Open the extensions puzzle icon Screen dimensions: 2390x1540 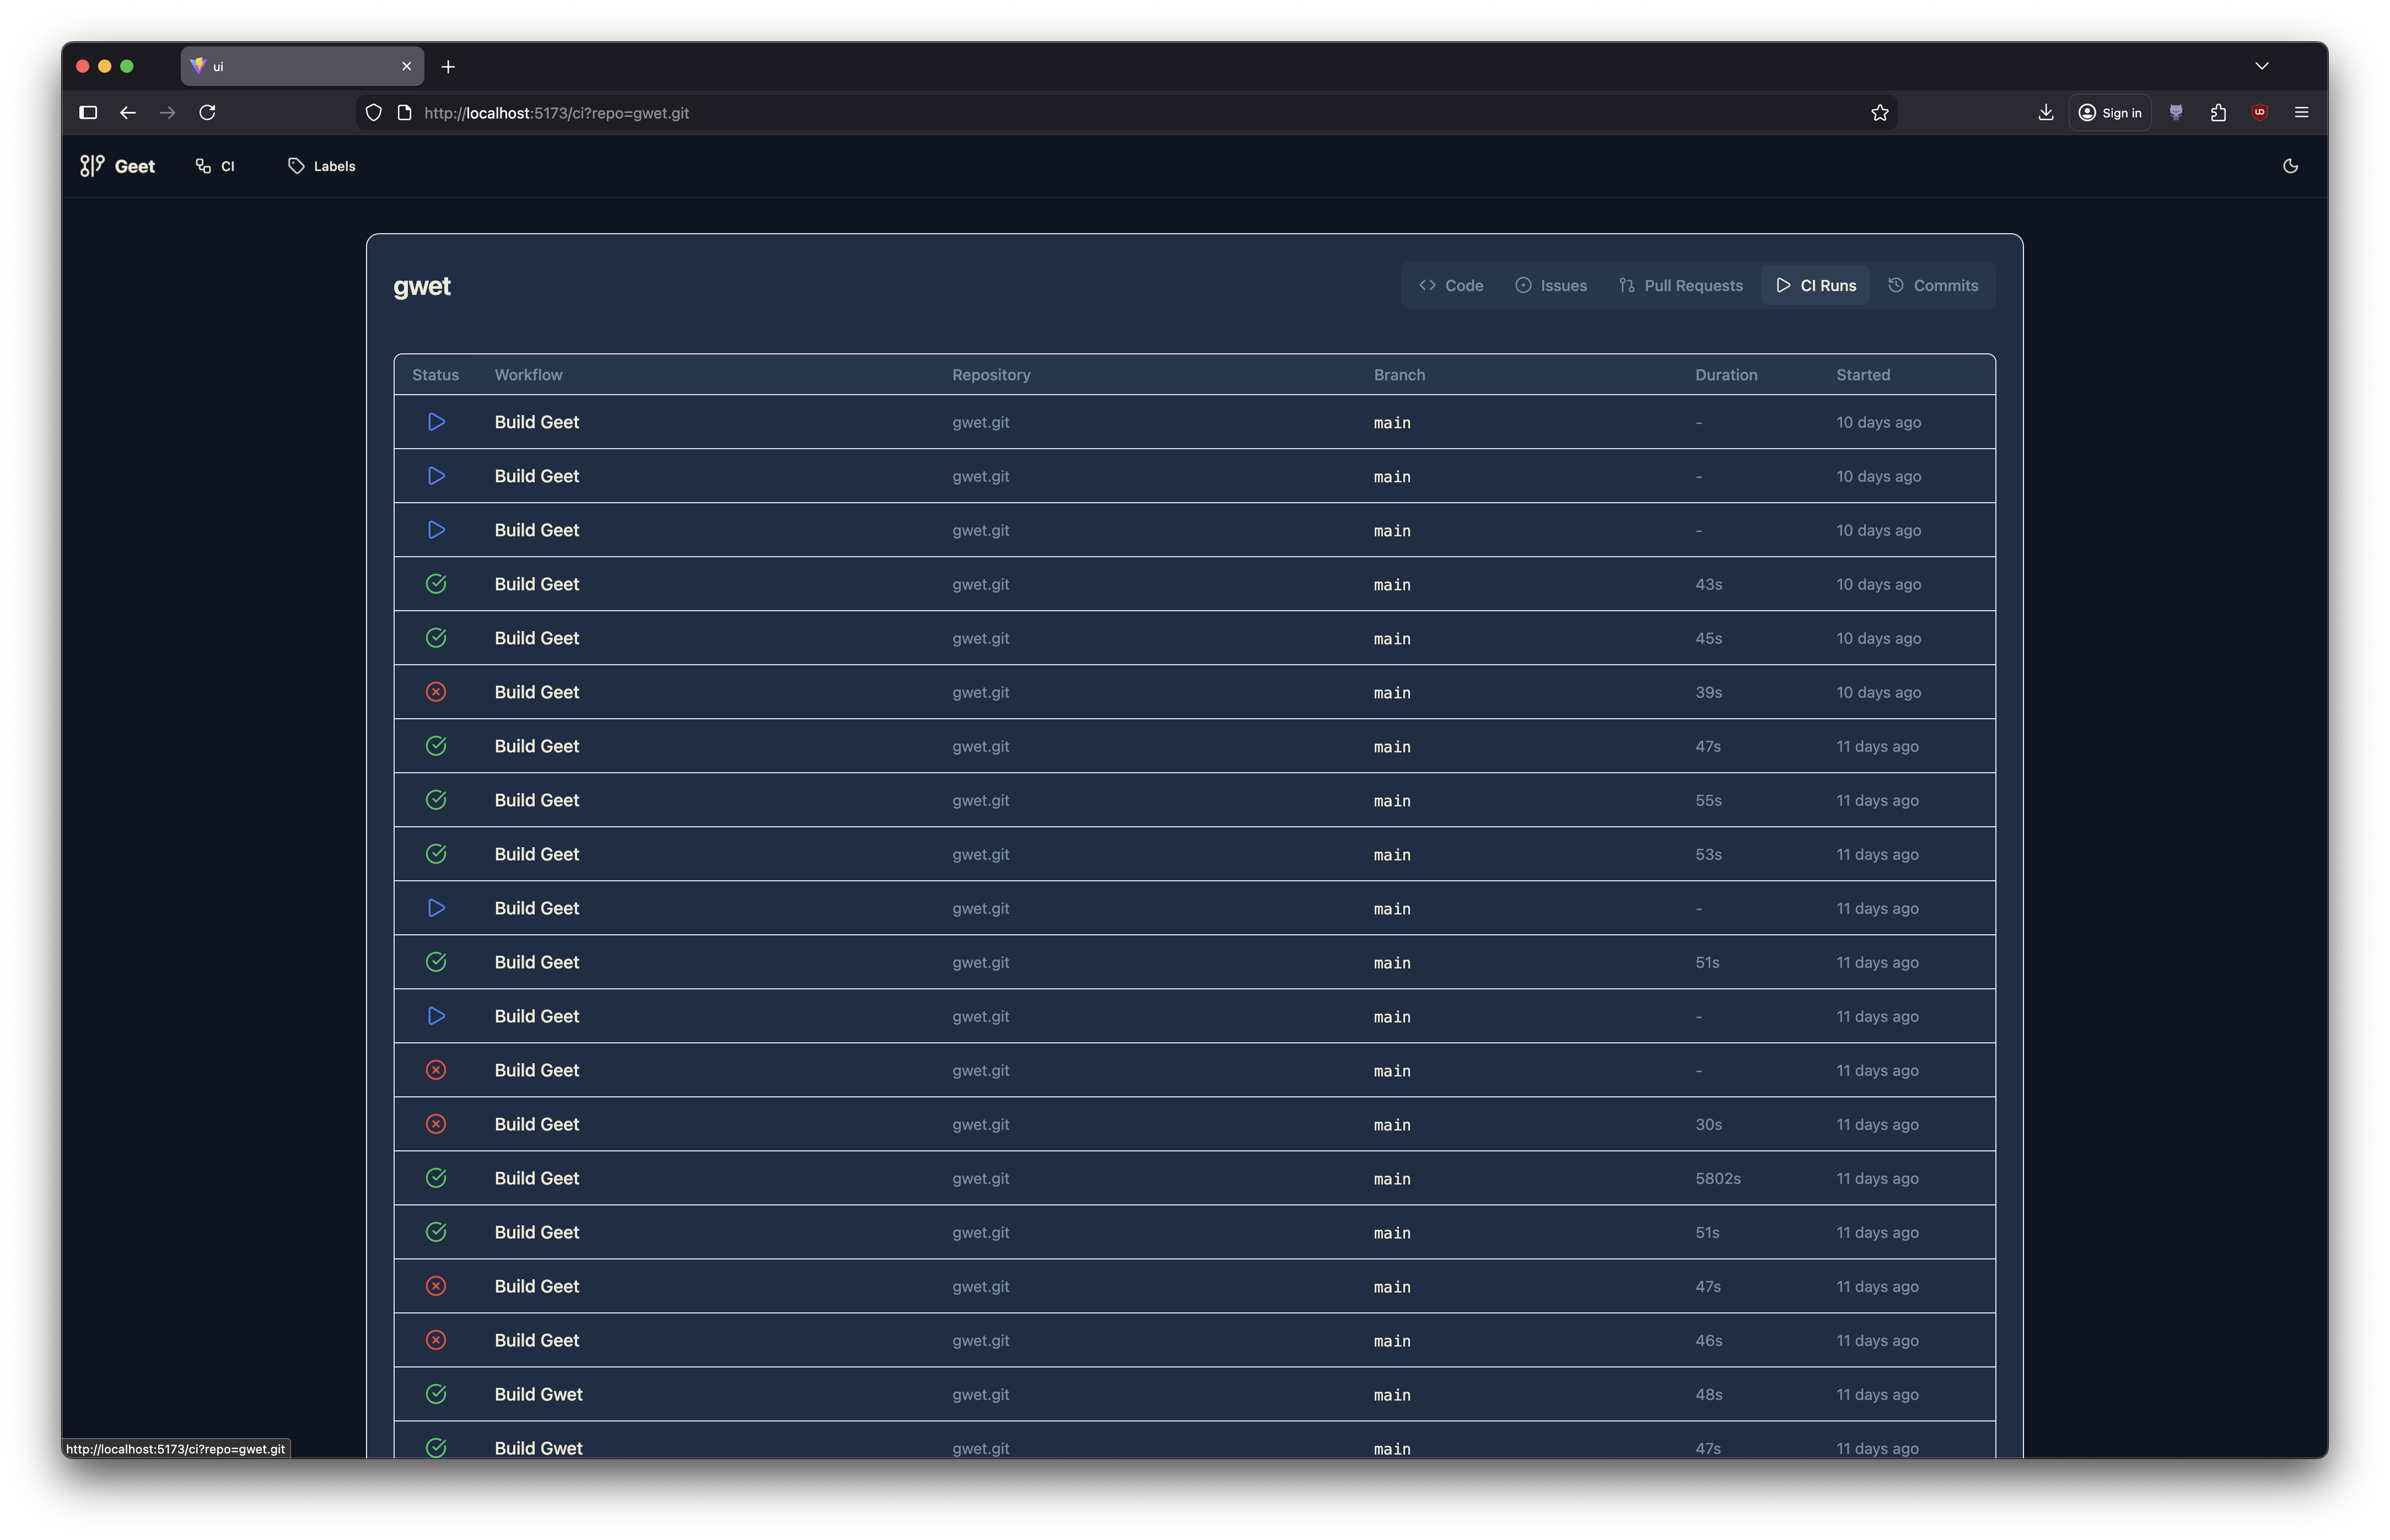coord(2218,113)
